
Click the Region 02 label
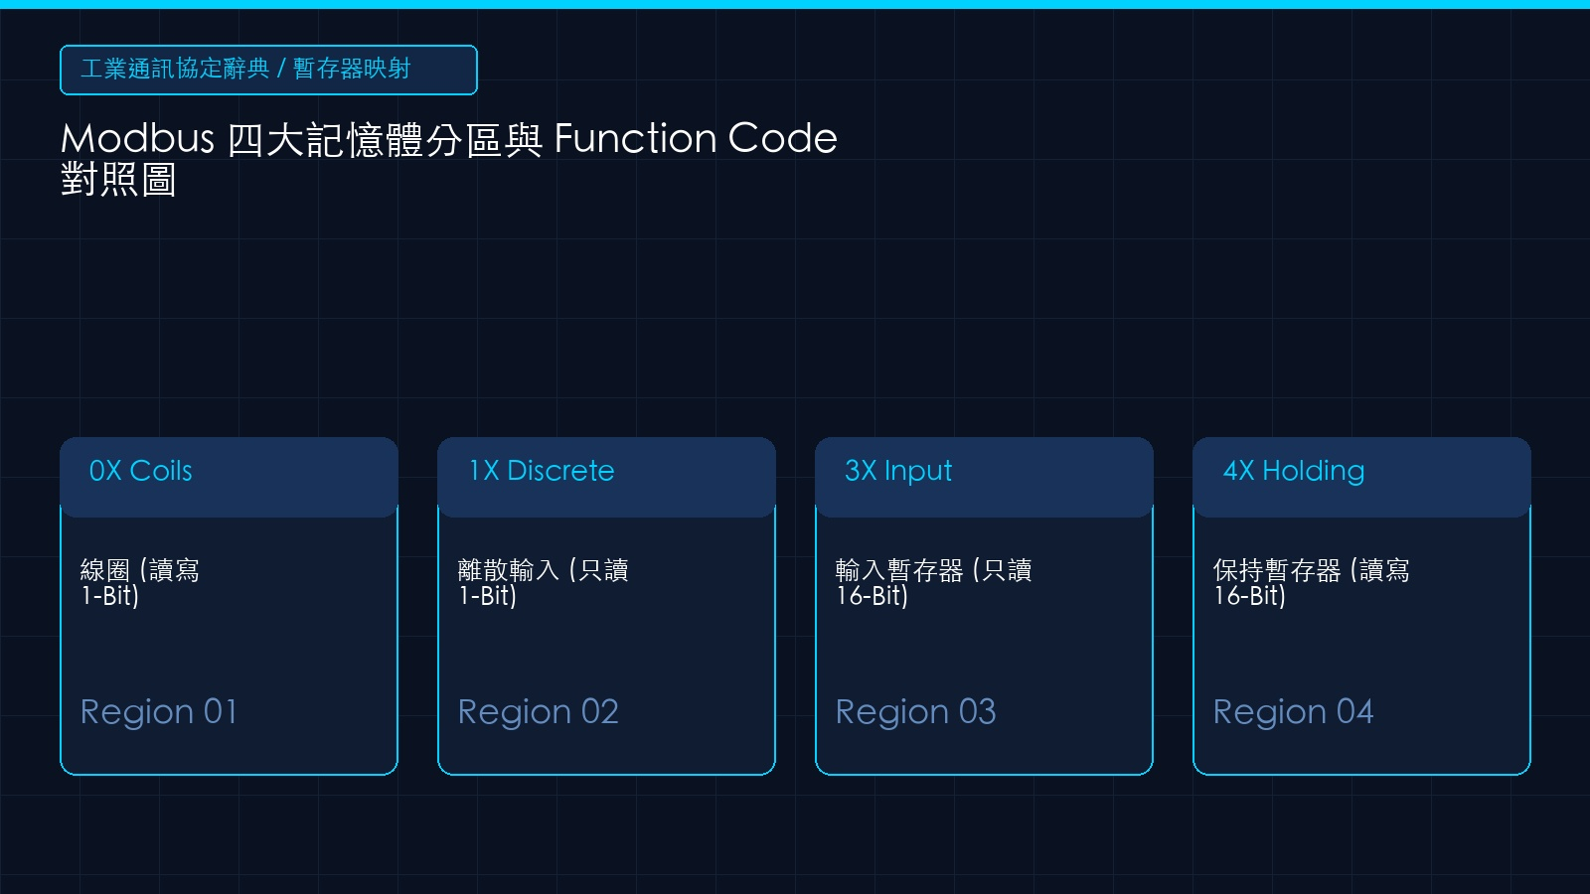tap(538, 712)
